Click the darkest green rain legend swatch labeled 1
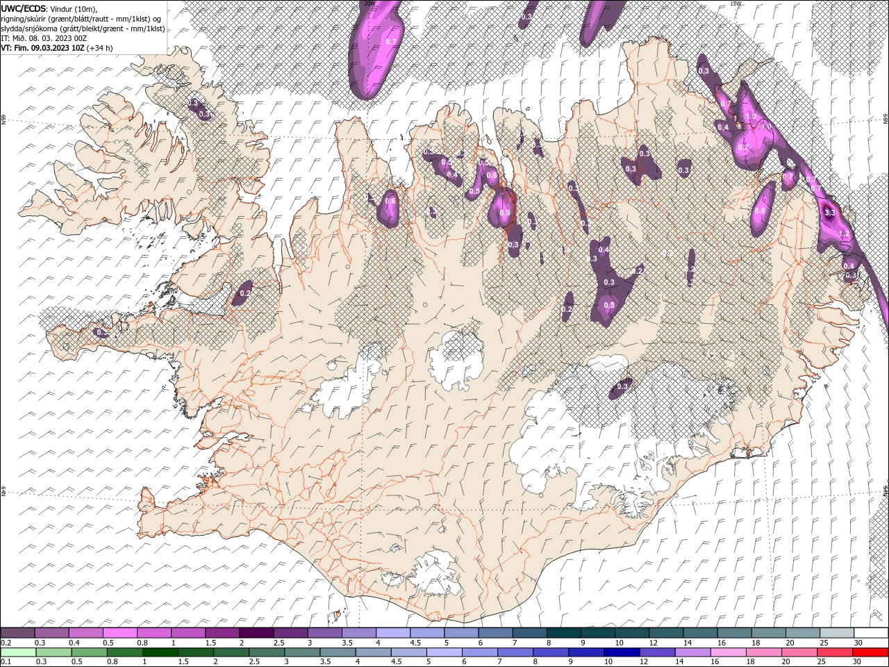Image resolution: width=889 pixels, height=667 pixels. (x=160, y=652)
